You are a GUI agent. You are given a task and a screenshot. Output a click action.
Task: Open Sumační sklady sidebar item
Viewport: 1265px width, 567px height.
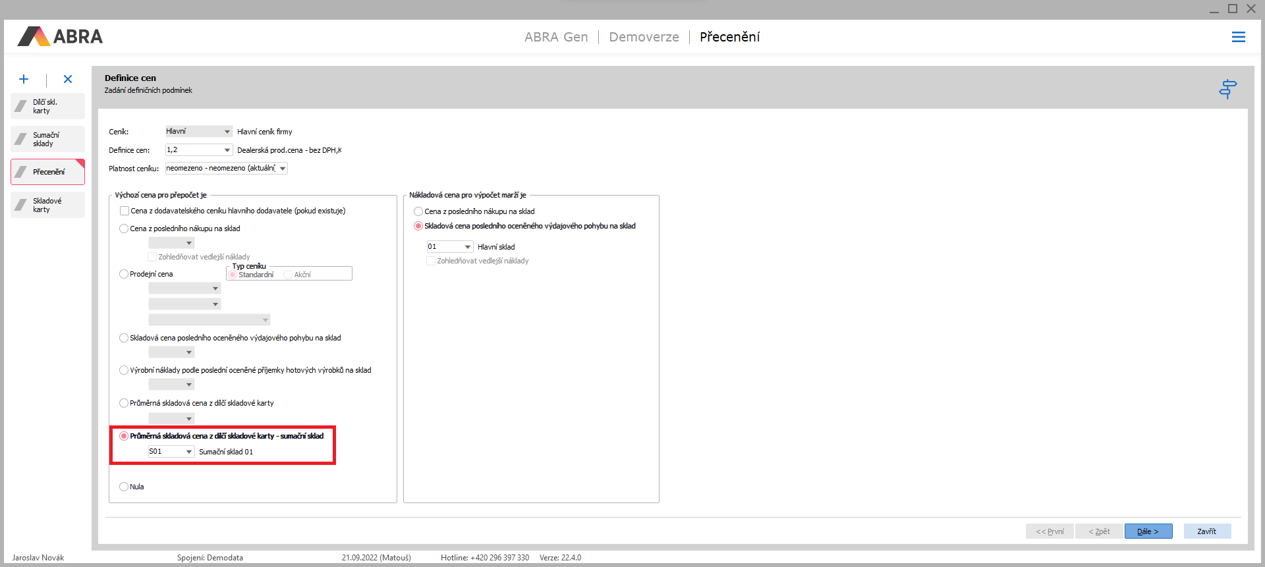(47, 139)
